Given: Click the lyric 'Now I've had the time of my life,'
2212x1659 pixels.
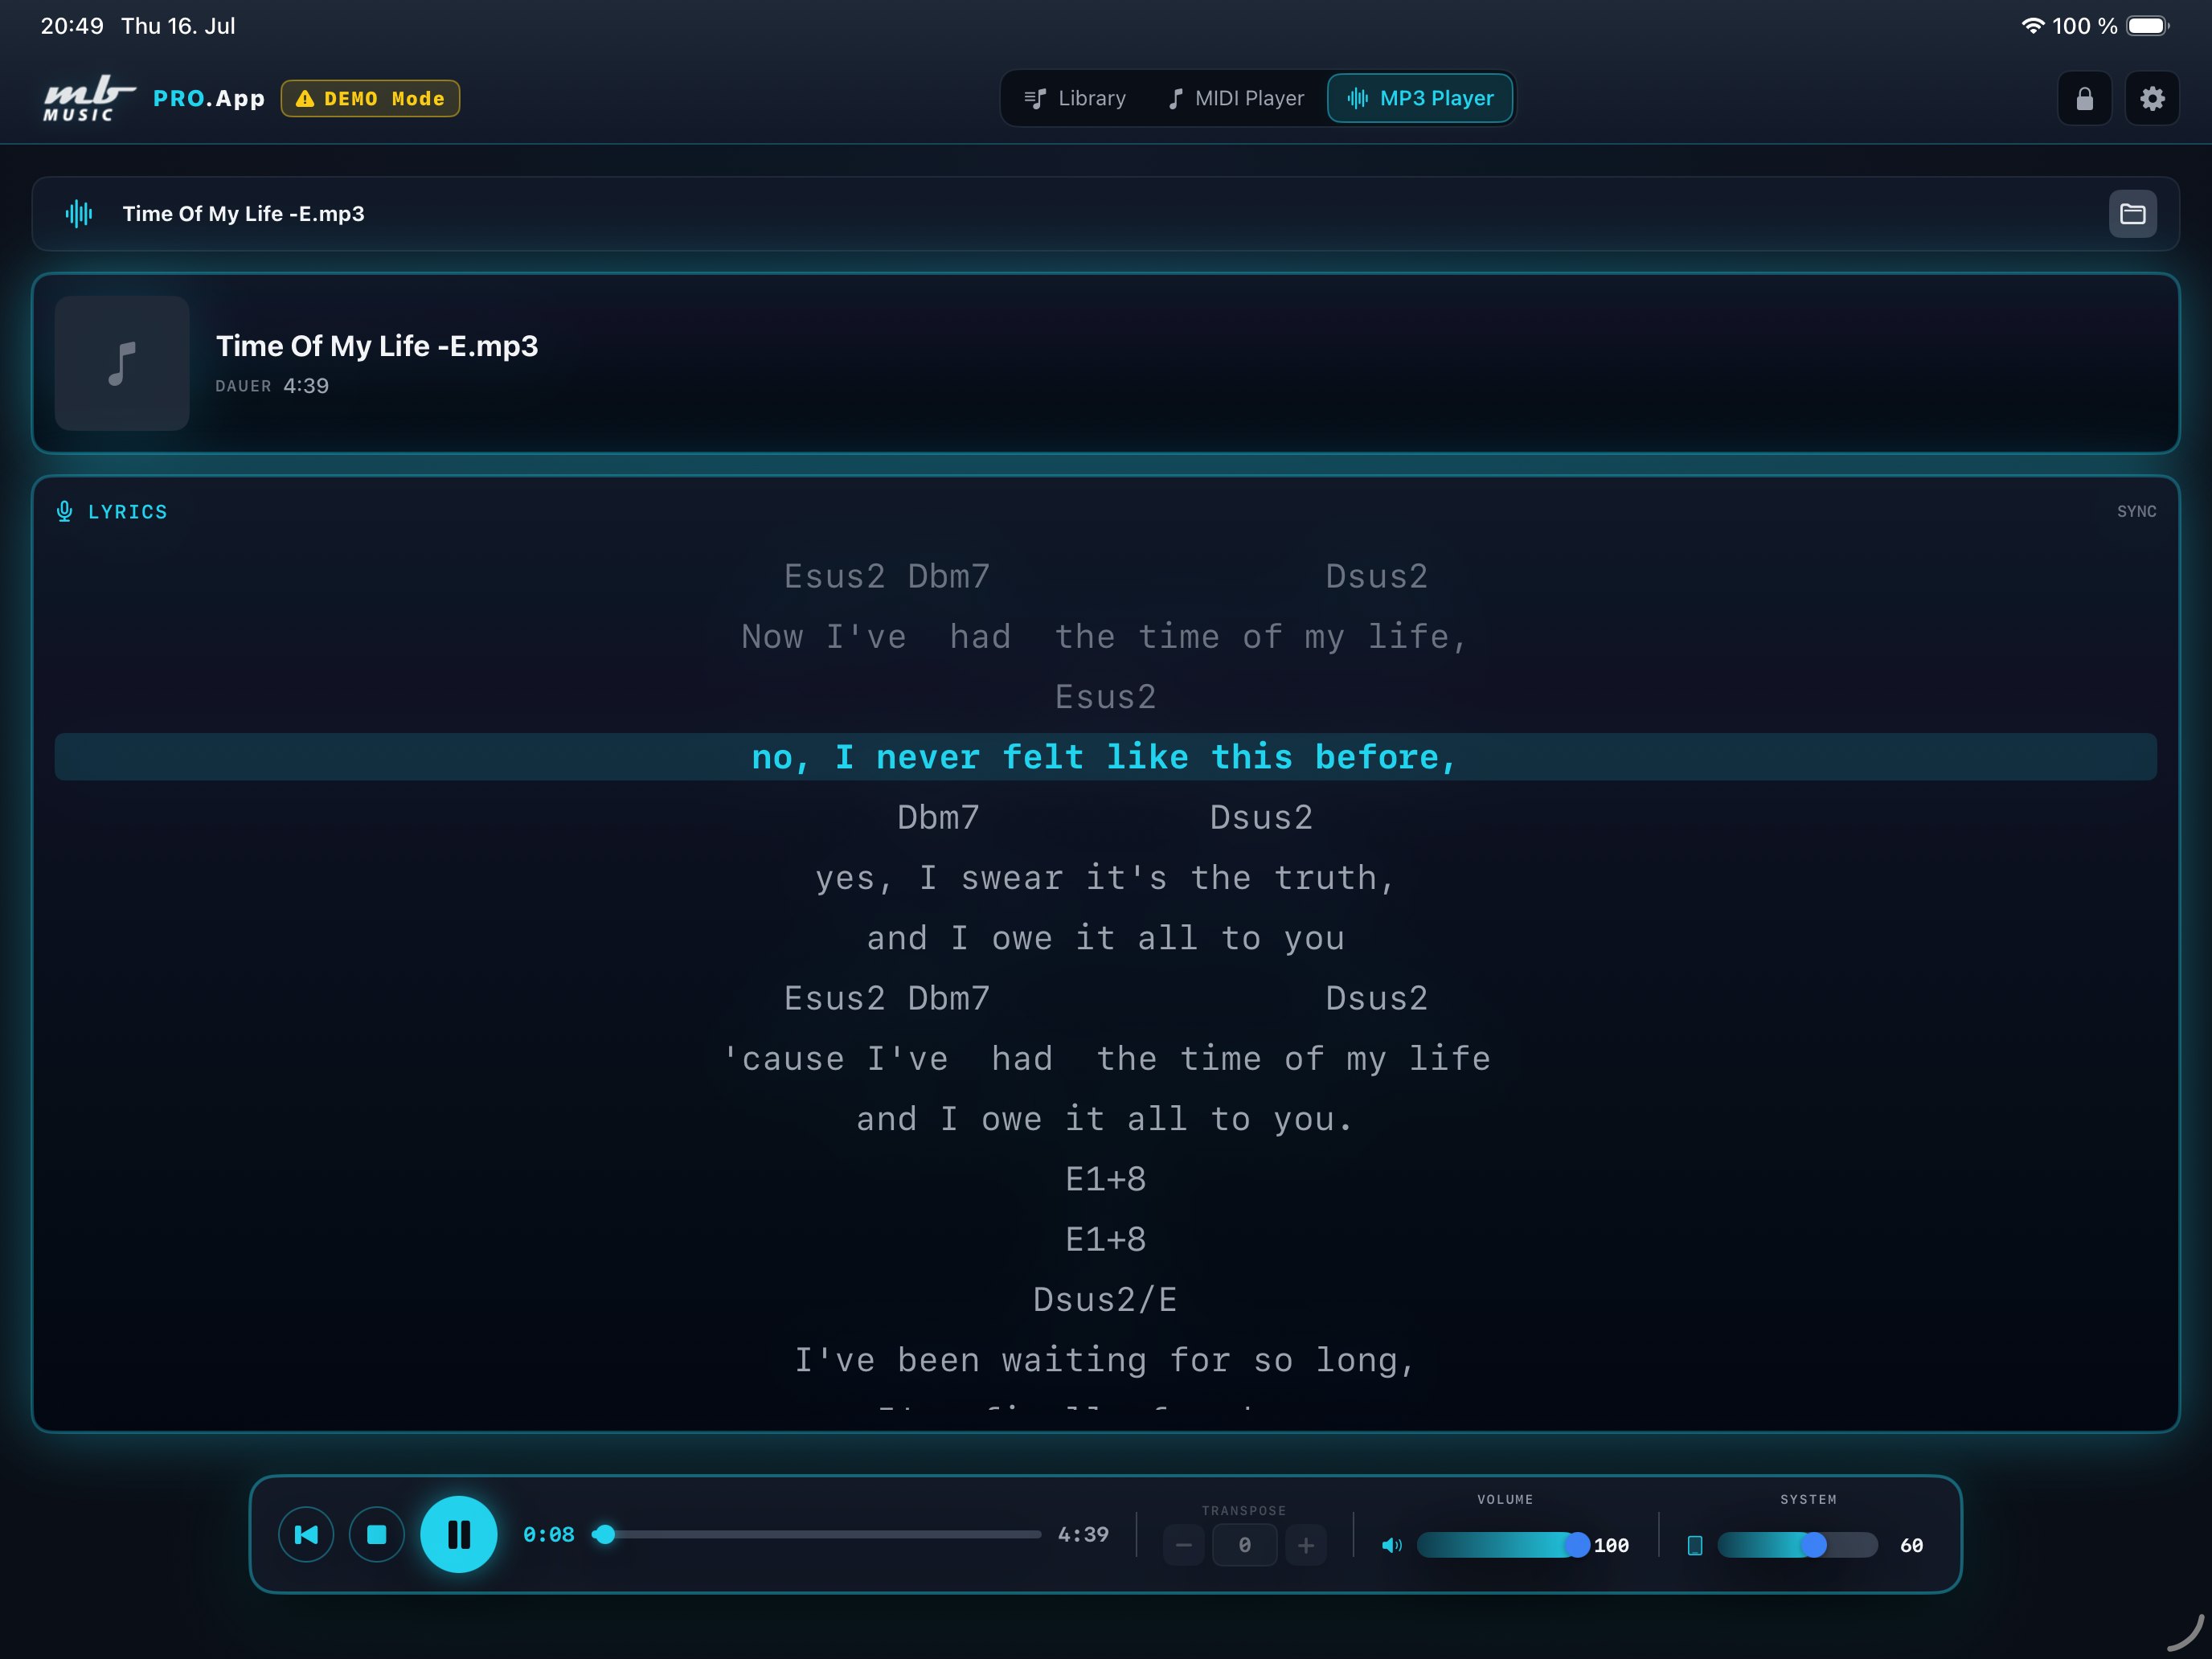Looking at the screenshot, I should (1105, 637).
